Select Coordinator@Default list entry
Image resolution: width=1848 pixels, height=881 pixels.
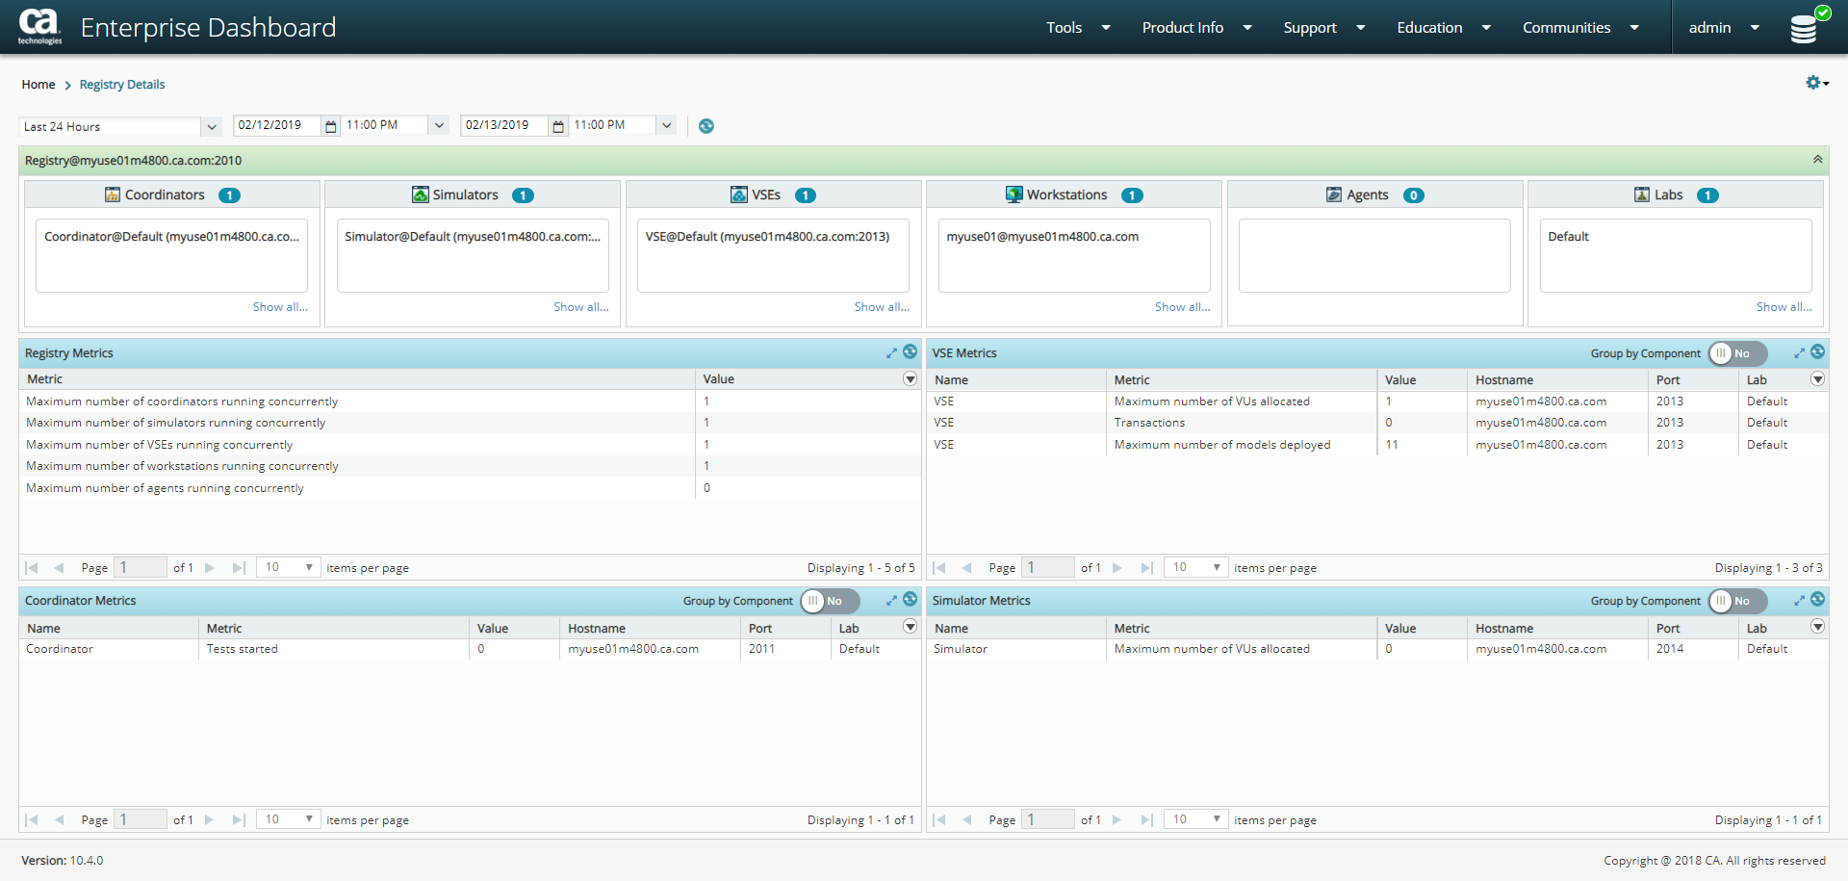171,237
